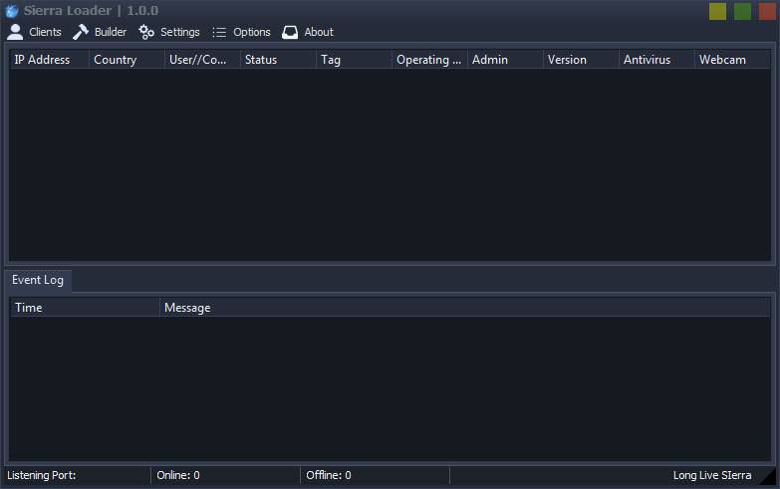
Task: Select the Antivirus column header
Action: (656, 60)
